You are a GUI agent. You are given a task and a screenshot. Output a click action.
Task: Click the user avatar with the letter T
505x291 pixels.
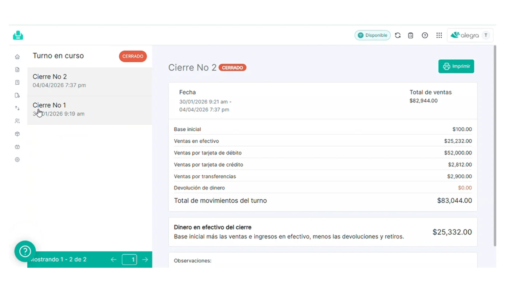(486, 35)
